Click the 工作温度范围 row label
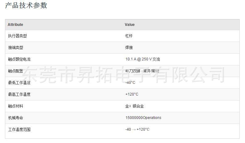The image size is (245, 143). [19, 129]
